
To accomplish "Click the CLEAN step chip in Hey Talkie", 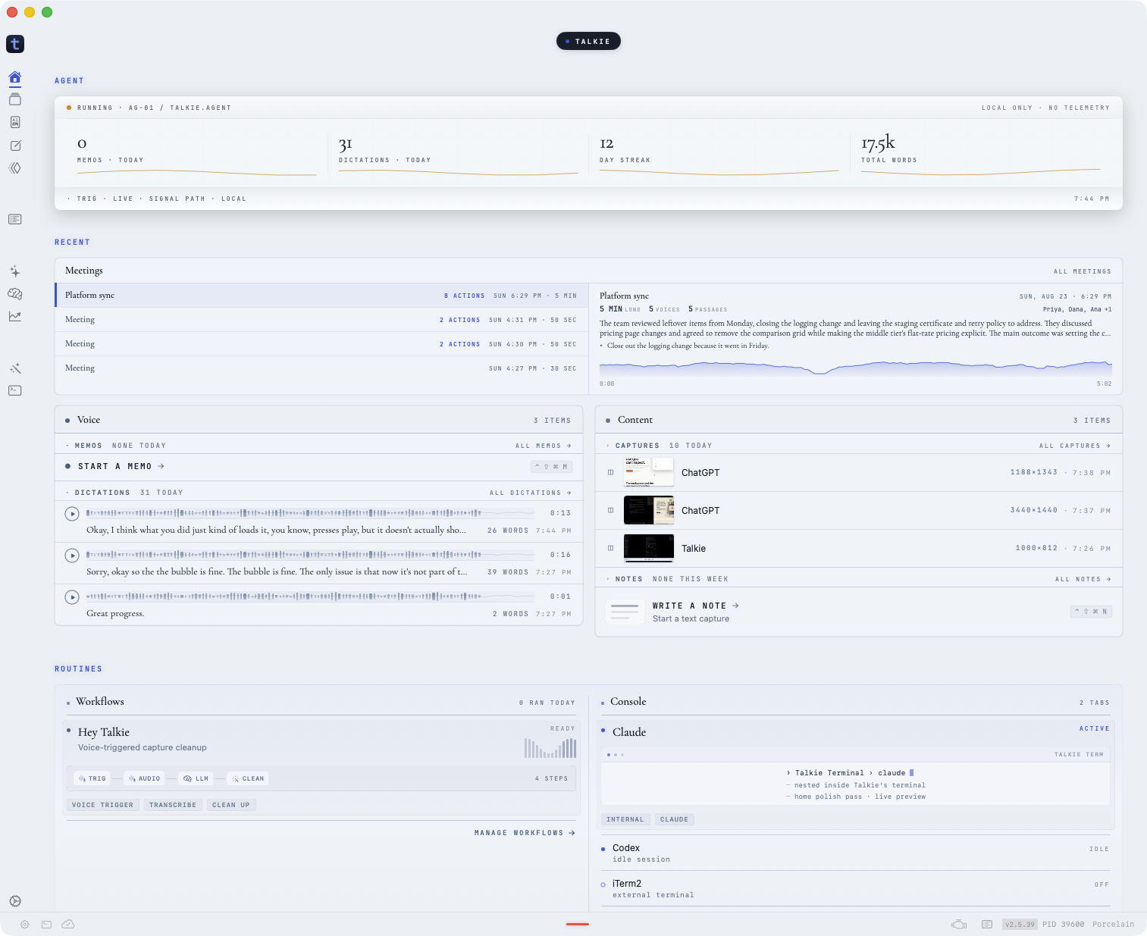I will [x=248, y=778].
